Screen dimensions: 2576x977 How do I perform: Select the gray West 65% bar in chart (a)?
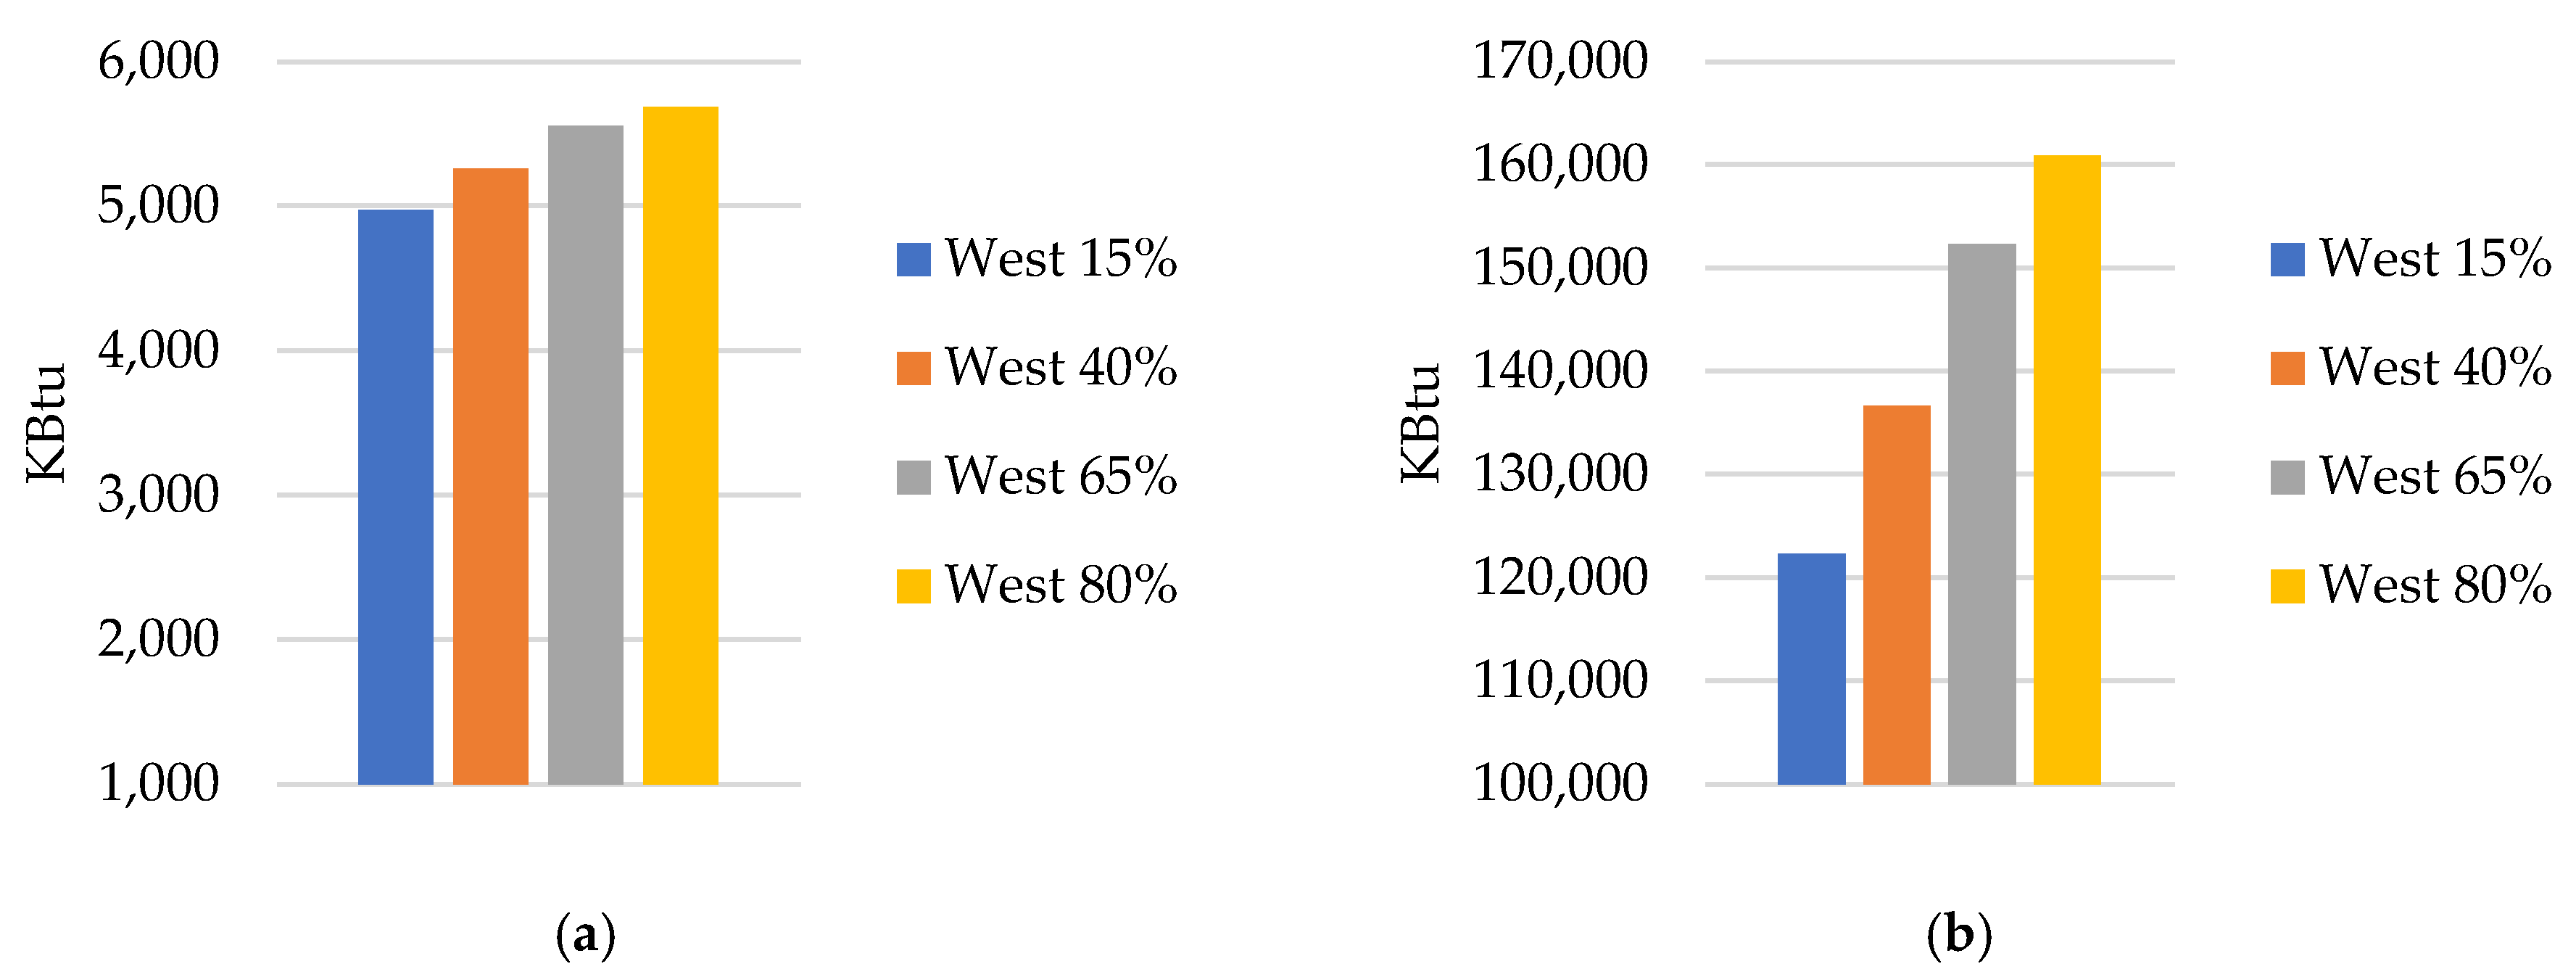[585, 455]
